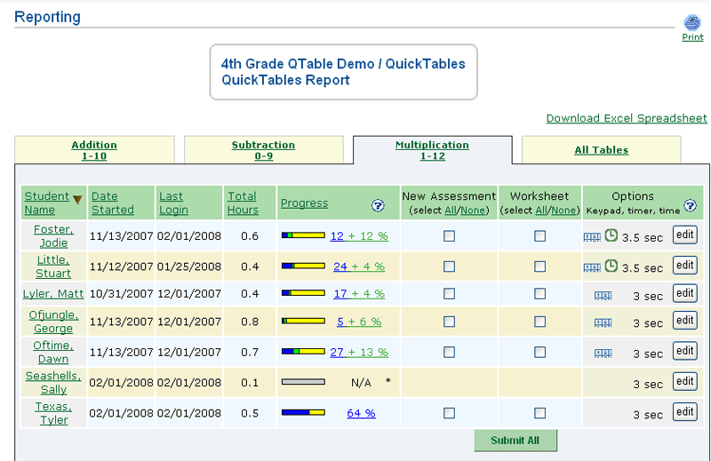Click keypad icon for Dawn Oftime
The image size is (711, 461).
pyautogui.click(x=603, y=353)
